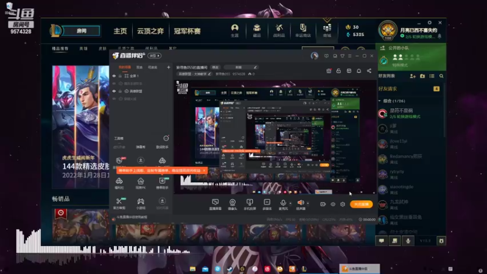Viewport: 487px width, 274px height.
Task: Click the streaming app taskbar button
Action: click(359, 269)
